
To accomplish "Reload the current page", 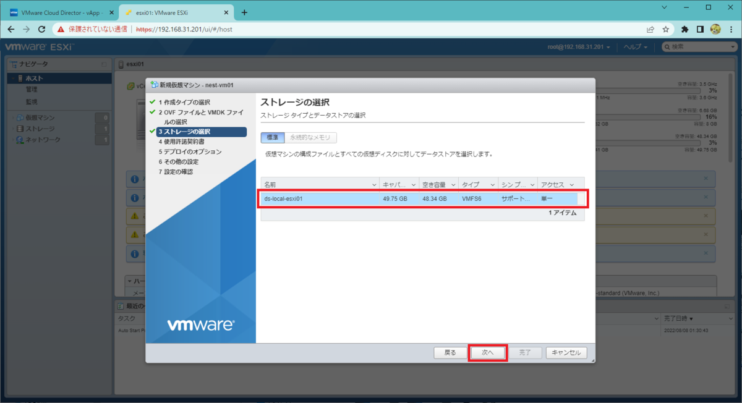I will pos(42,29).
